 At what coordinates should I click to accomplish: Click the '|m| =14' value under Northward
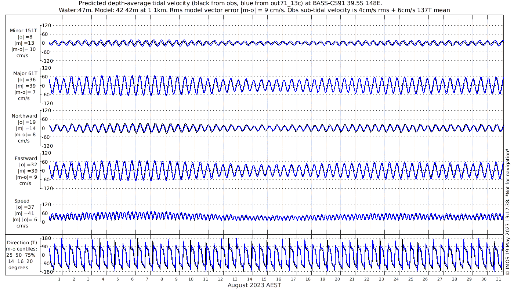[25, 128]
